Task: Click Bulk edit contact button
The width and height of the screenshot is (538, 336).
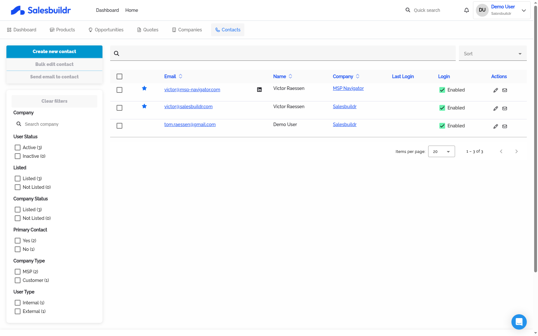Action: click(x=54, y=64)
